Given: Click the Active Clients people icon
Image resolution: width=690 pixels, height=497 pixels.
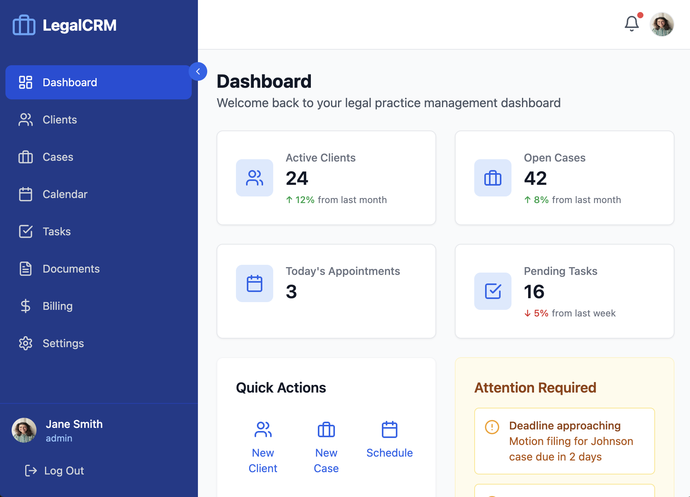Looking at the screenshot, I should 255,178.
